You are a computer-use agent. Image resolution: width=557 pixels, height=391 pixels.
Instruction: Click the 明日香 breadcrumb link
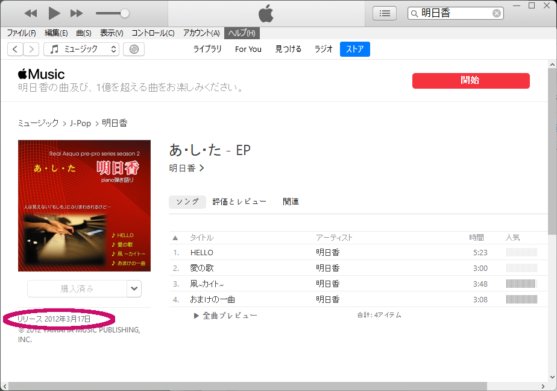point(115,123)
